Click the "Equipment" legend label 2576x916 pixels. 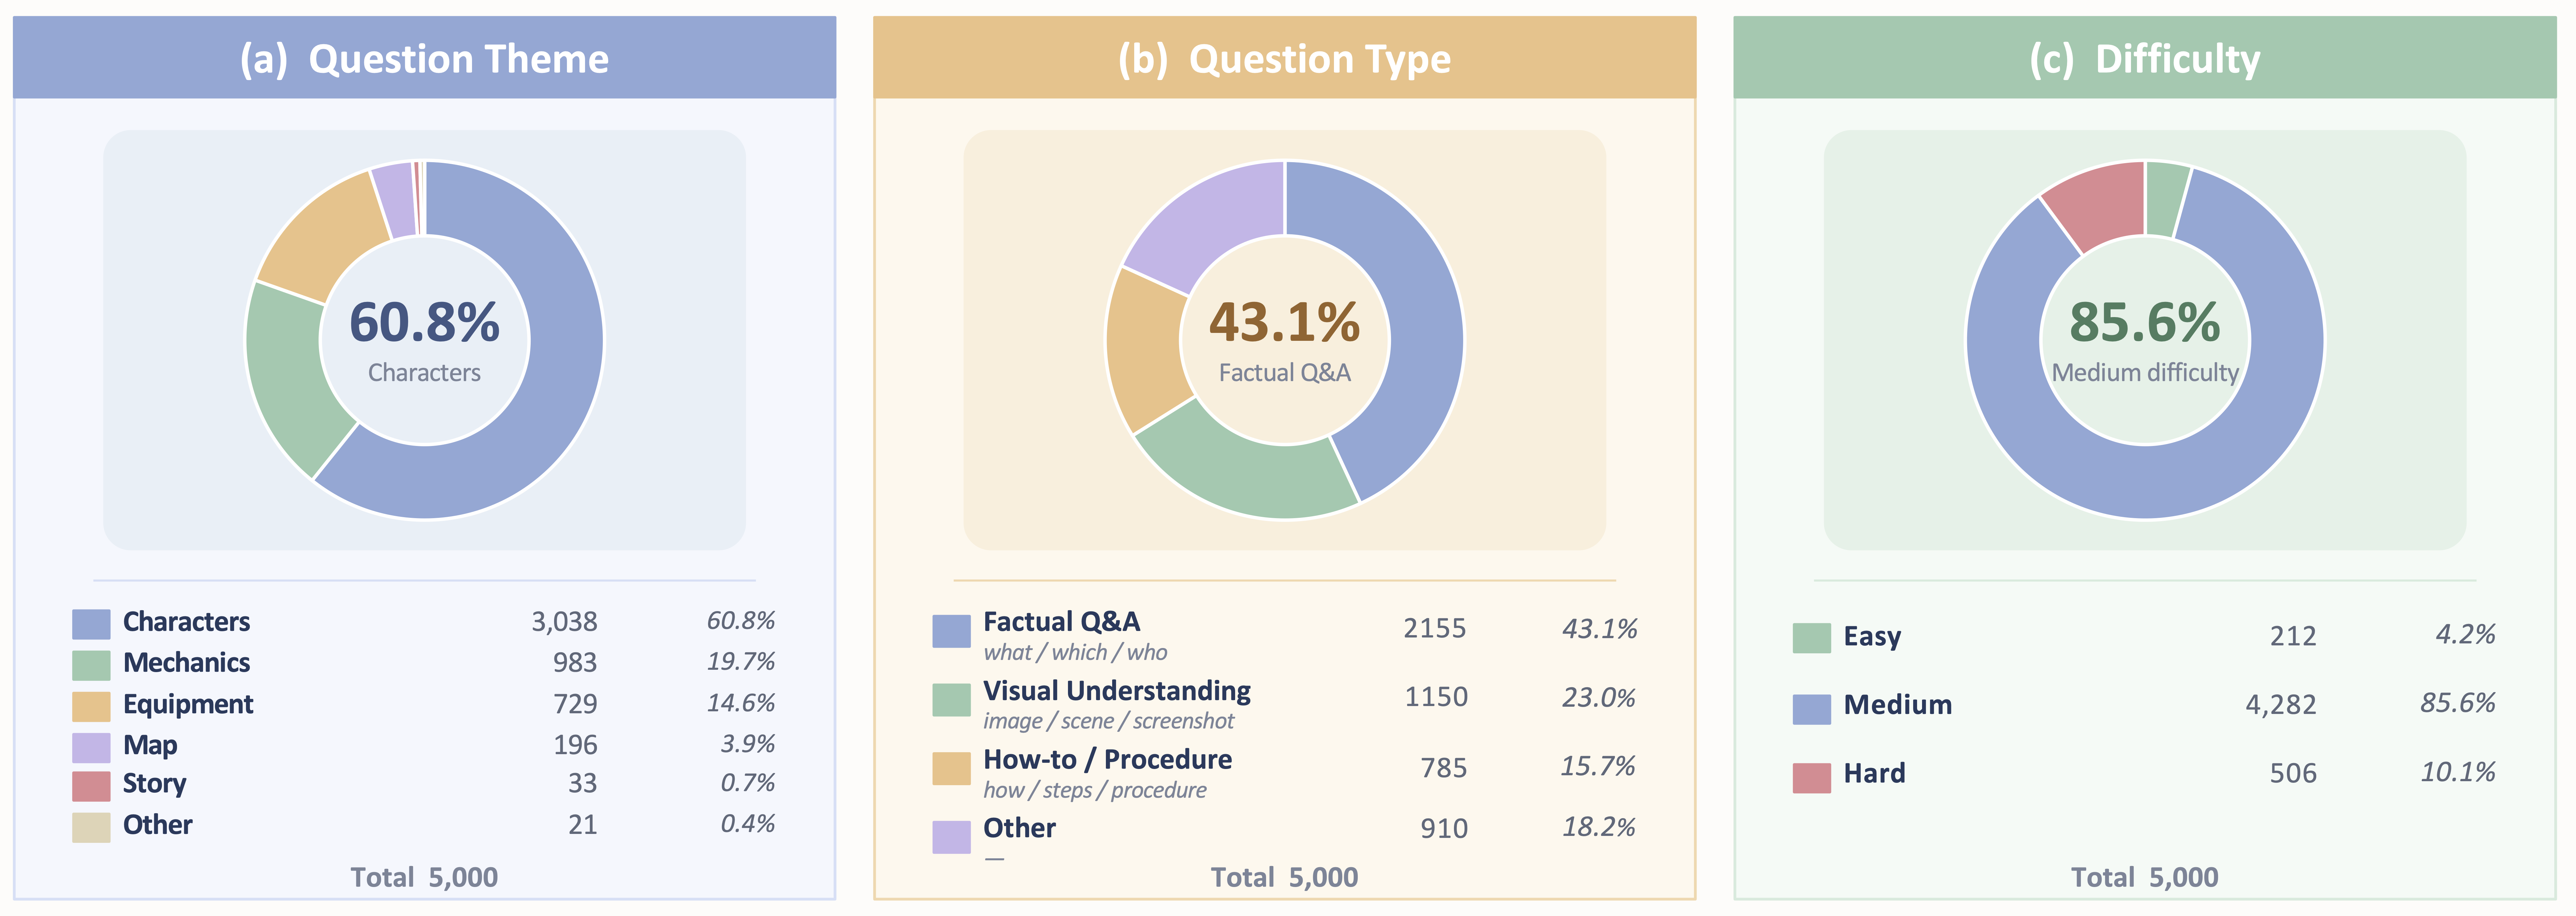(188, 705)
